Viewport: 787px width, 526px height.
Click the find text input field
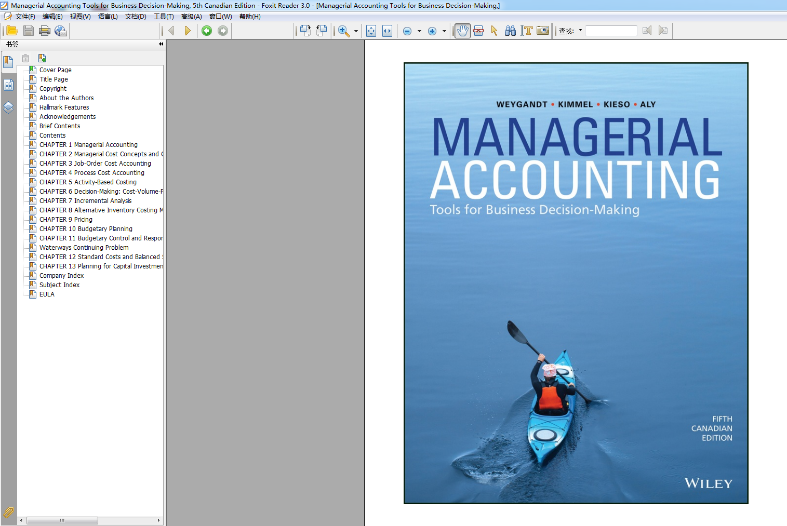[611, 31]
